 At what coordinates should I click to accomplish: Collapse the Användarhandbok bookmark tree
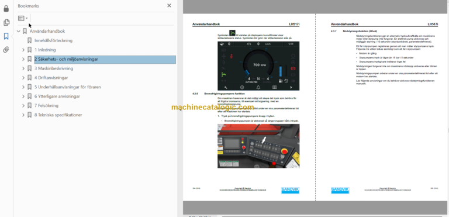[19, 31]
